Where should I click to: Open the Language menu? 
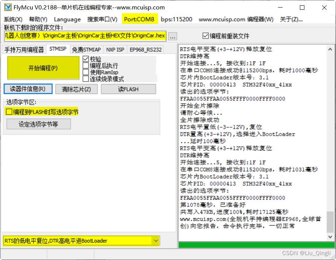click(x=67, y=19)
